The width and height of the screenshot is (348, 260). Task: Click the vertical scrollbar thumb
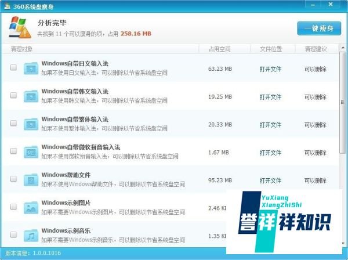[343, 102]
